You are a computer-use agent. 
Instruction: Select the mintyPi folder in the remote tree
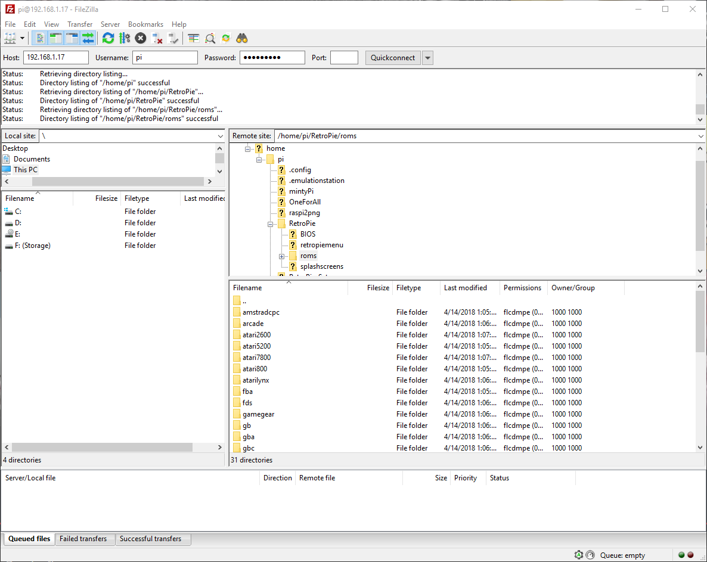click(x=301, y=191)
